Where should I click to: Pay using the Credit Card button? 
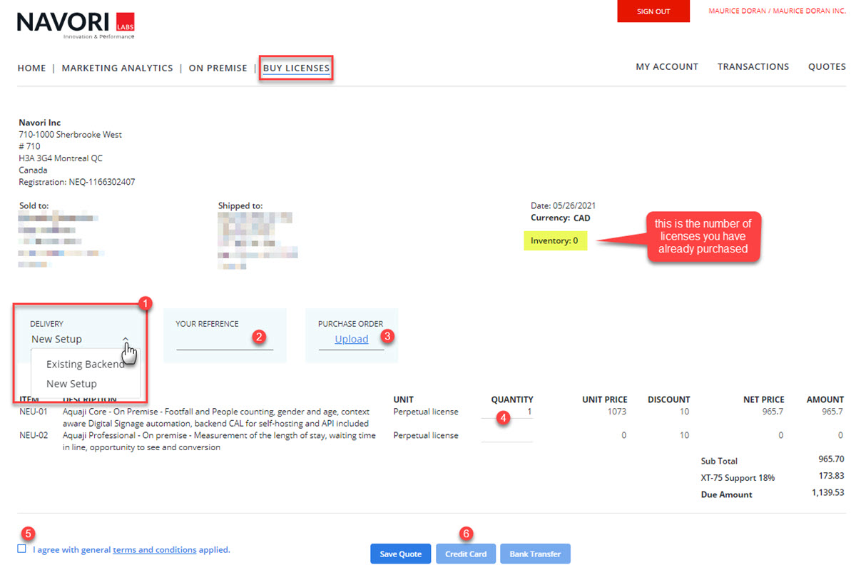pyautogui.click(x=466, y=554)
